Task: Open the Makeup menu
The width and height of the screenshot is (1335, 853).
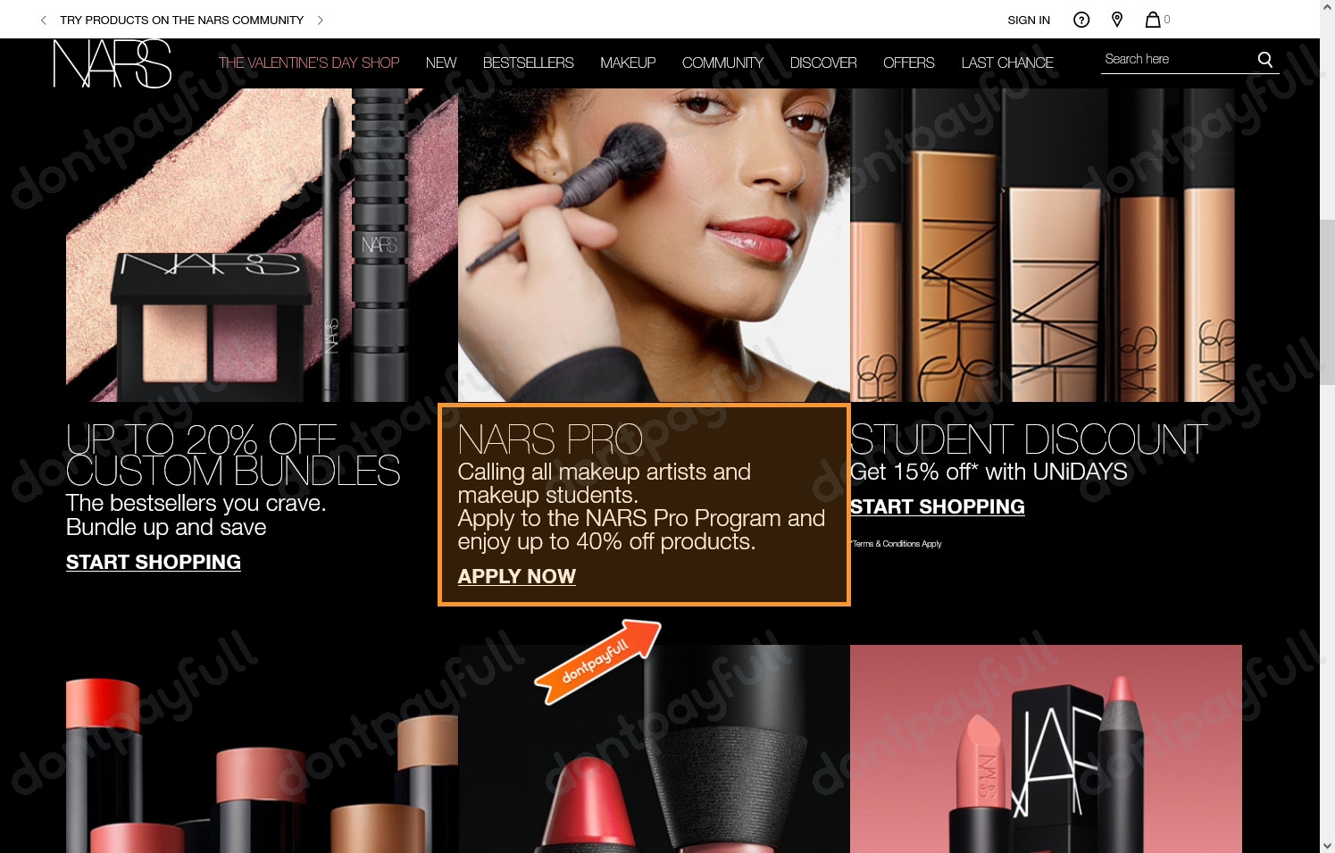Action: 628,63
